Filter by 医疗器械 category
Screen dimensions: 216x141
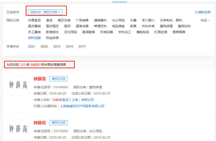click(x=34, y=26)
